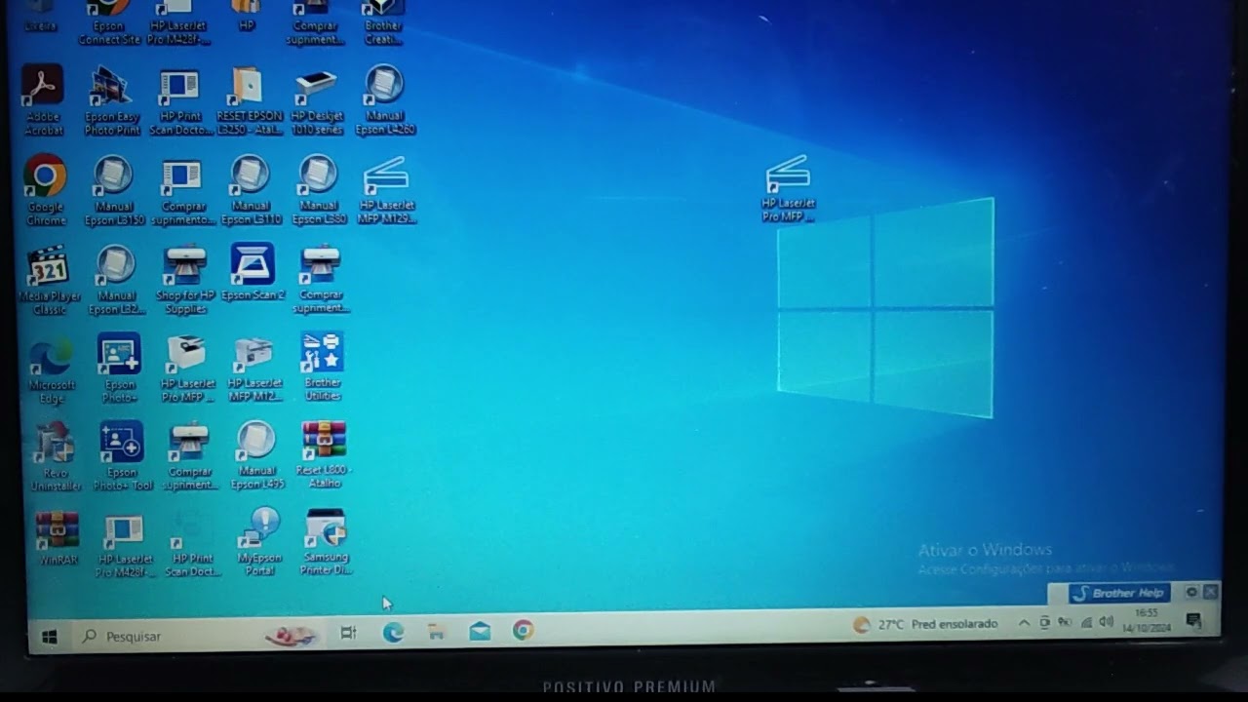Screen dimensions: 1248x702
Task: Open HP Deskjet 1010 series shortcut
Action: pos(316,98)
